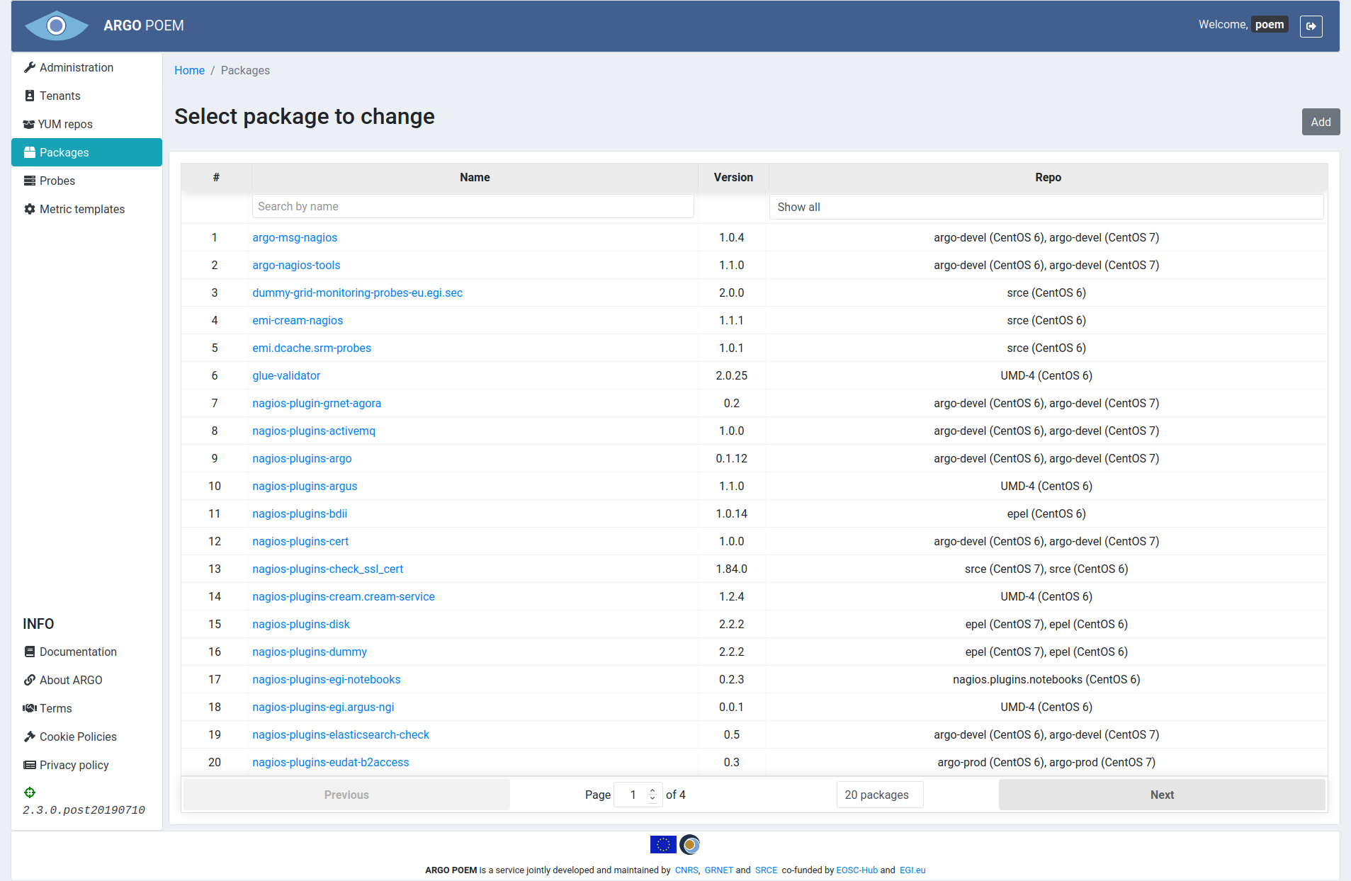Open the Tenants section
This screenshot has height=881, width=1351.
[86, 96]
